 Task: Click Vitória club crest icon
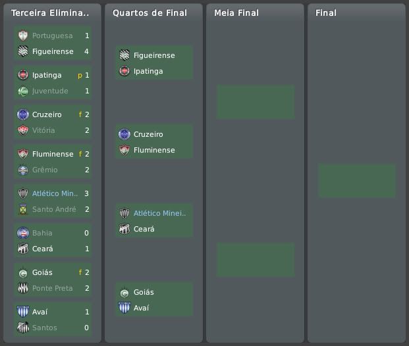(x=23, y=130)
